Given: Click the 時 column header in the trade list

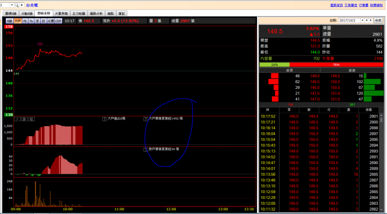Looking at the screenshot, I should (x=268, y=110).
